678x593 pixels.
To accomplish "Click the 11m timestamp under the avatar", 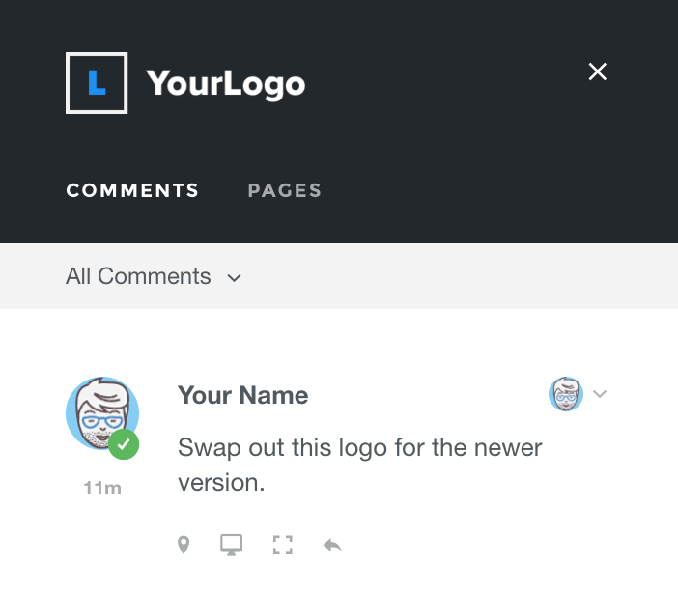I will click(102, 488).
